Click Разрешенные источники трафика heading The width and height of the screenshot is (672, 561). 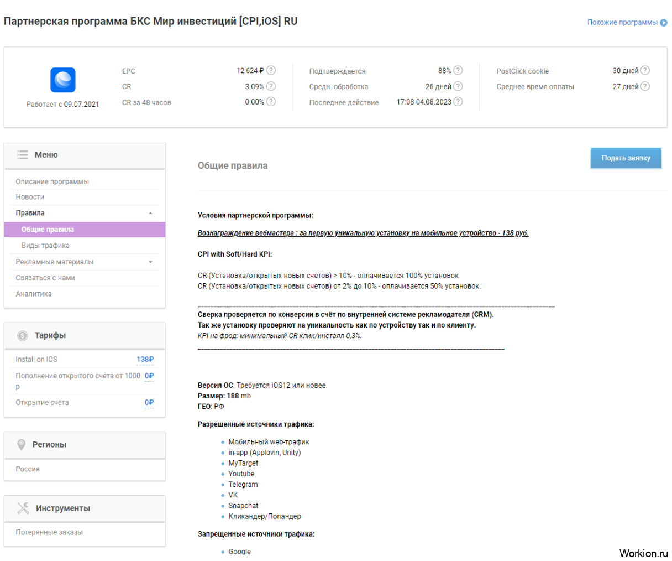click(x=256, y=424)
